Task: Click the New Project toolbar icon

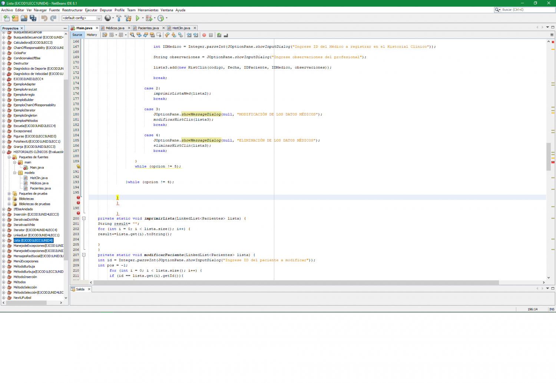Action: [15, 18]
